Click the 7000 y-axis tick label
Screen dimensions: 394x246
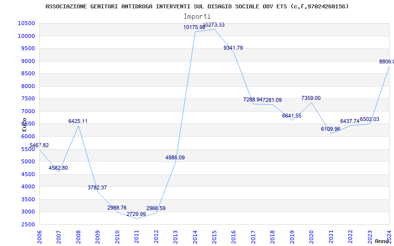28,112
